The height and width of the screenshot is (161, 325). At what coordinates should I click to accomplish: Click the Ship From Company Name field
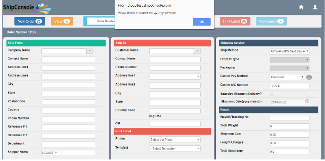(64, 51)
